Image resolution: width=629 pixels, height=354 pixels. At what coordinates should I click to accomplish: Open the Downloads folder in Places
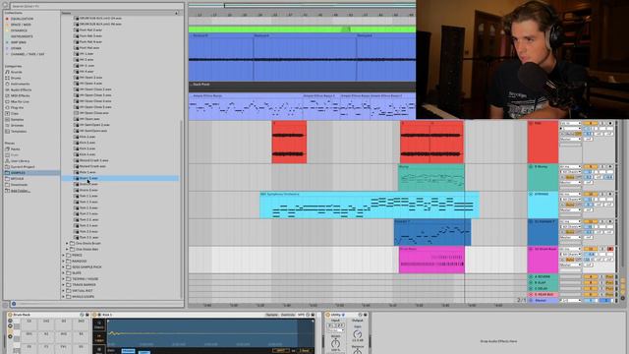point(19,185)
